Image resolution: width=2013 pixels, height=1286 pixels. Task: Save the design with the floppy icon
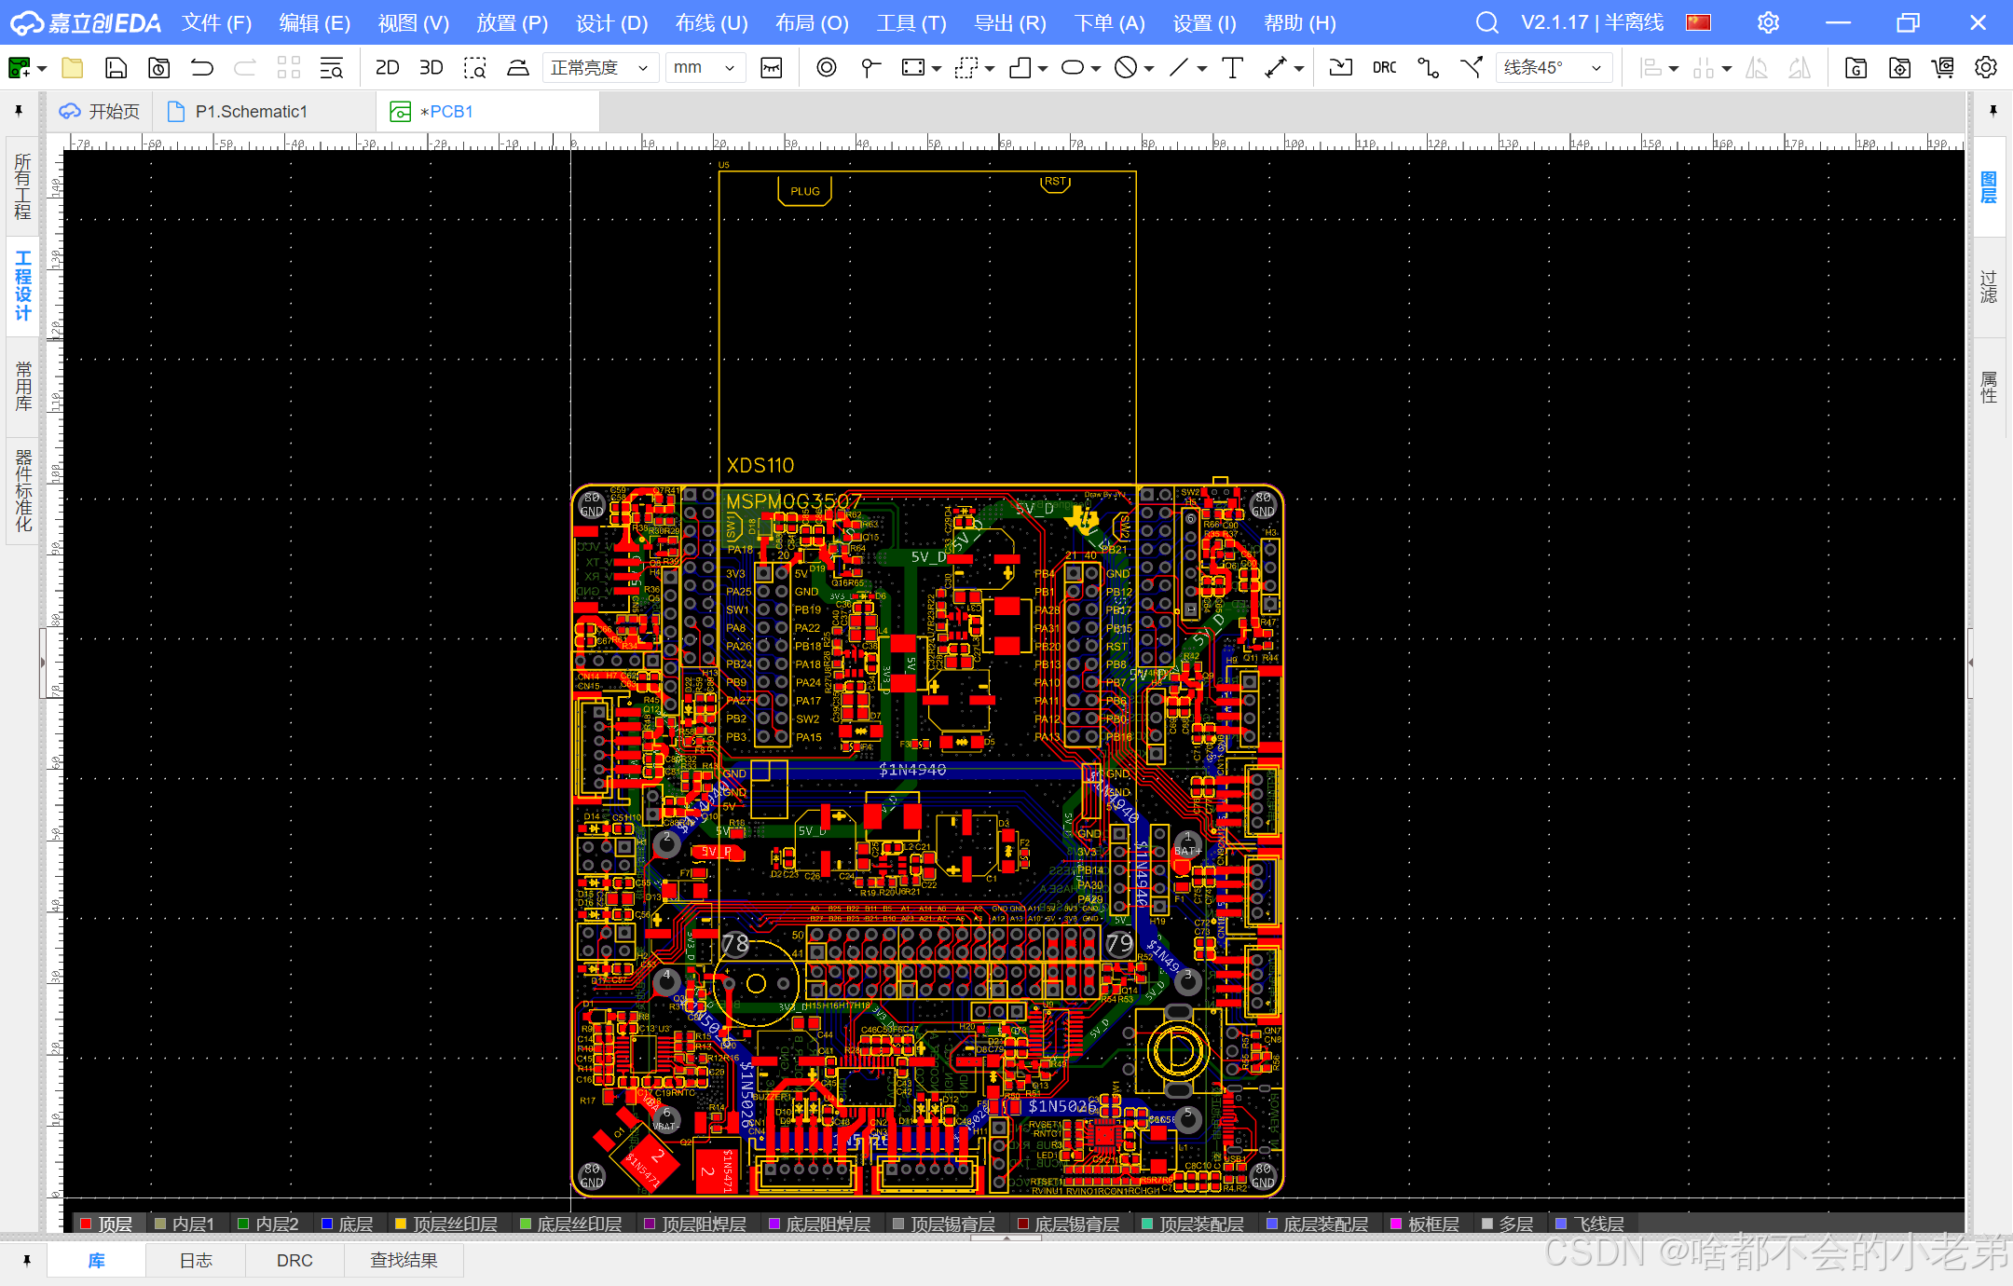(x=116, y=68)
